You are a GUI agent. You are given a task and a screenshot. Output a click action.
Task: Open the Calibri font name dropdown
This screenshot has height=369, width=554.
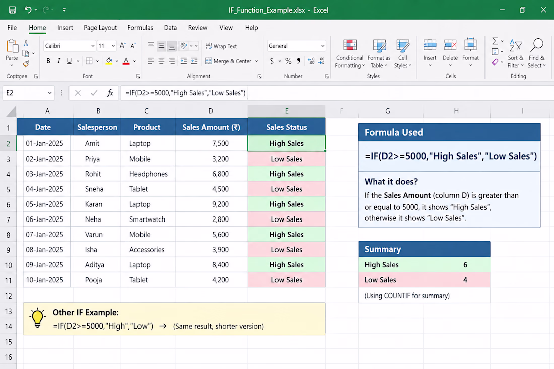(93, 46)
